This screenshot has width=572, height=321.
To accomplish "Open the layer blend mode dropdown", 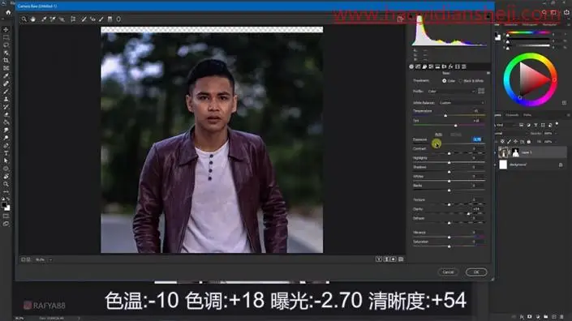I will coord(513,134).
